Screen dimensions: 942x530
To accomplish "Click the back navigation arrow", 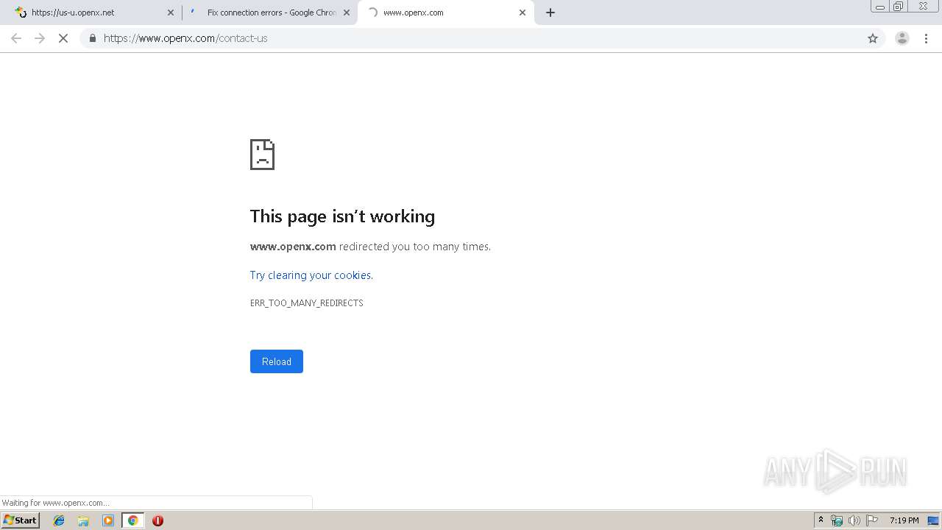I will click(16, 38).
